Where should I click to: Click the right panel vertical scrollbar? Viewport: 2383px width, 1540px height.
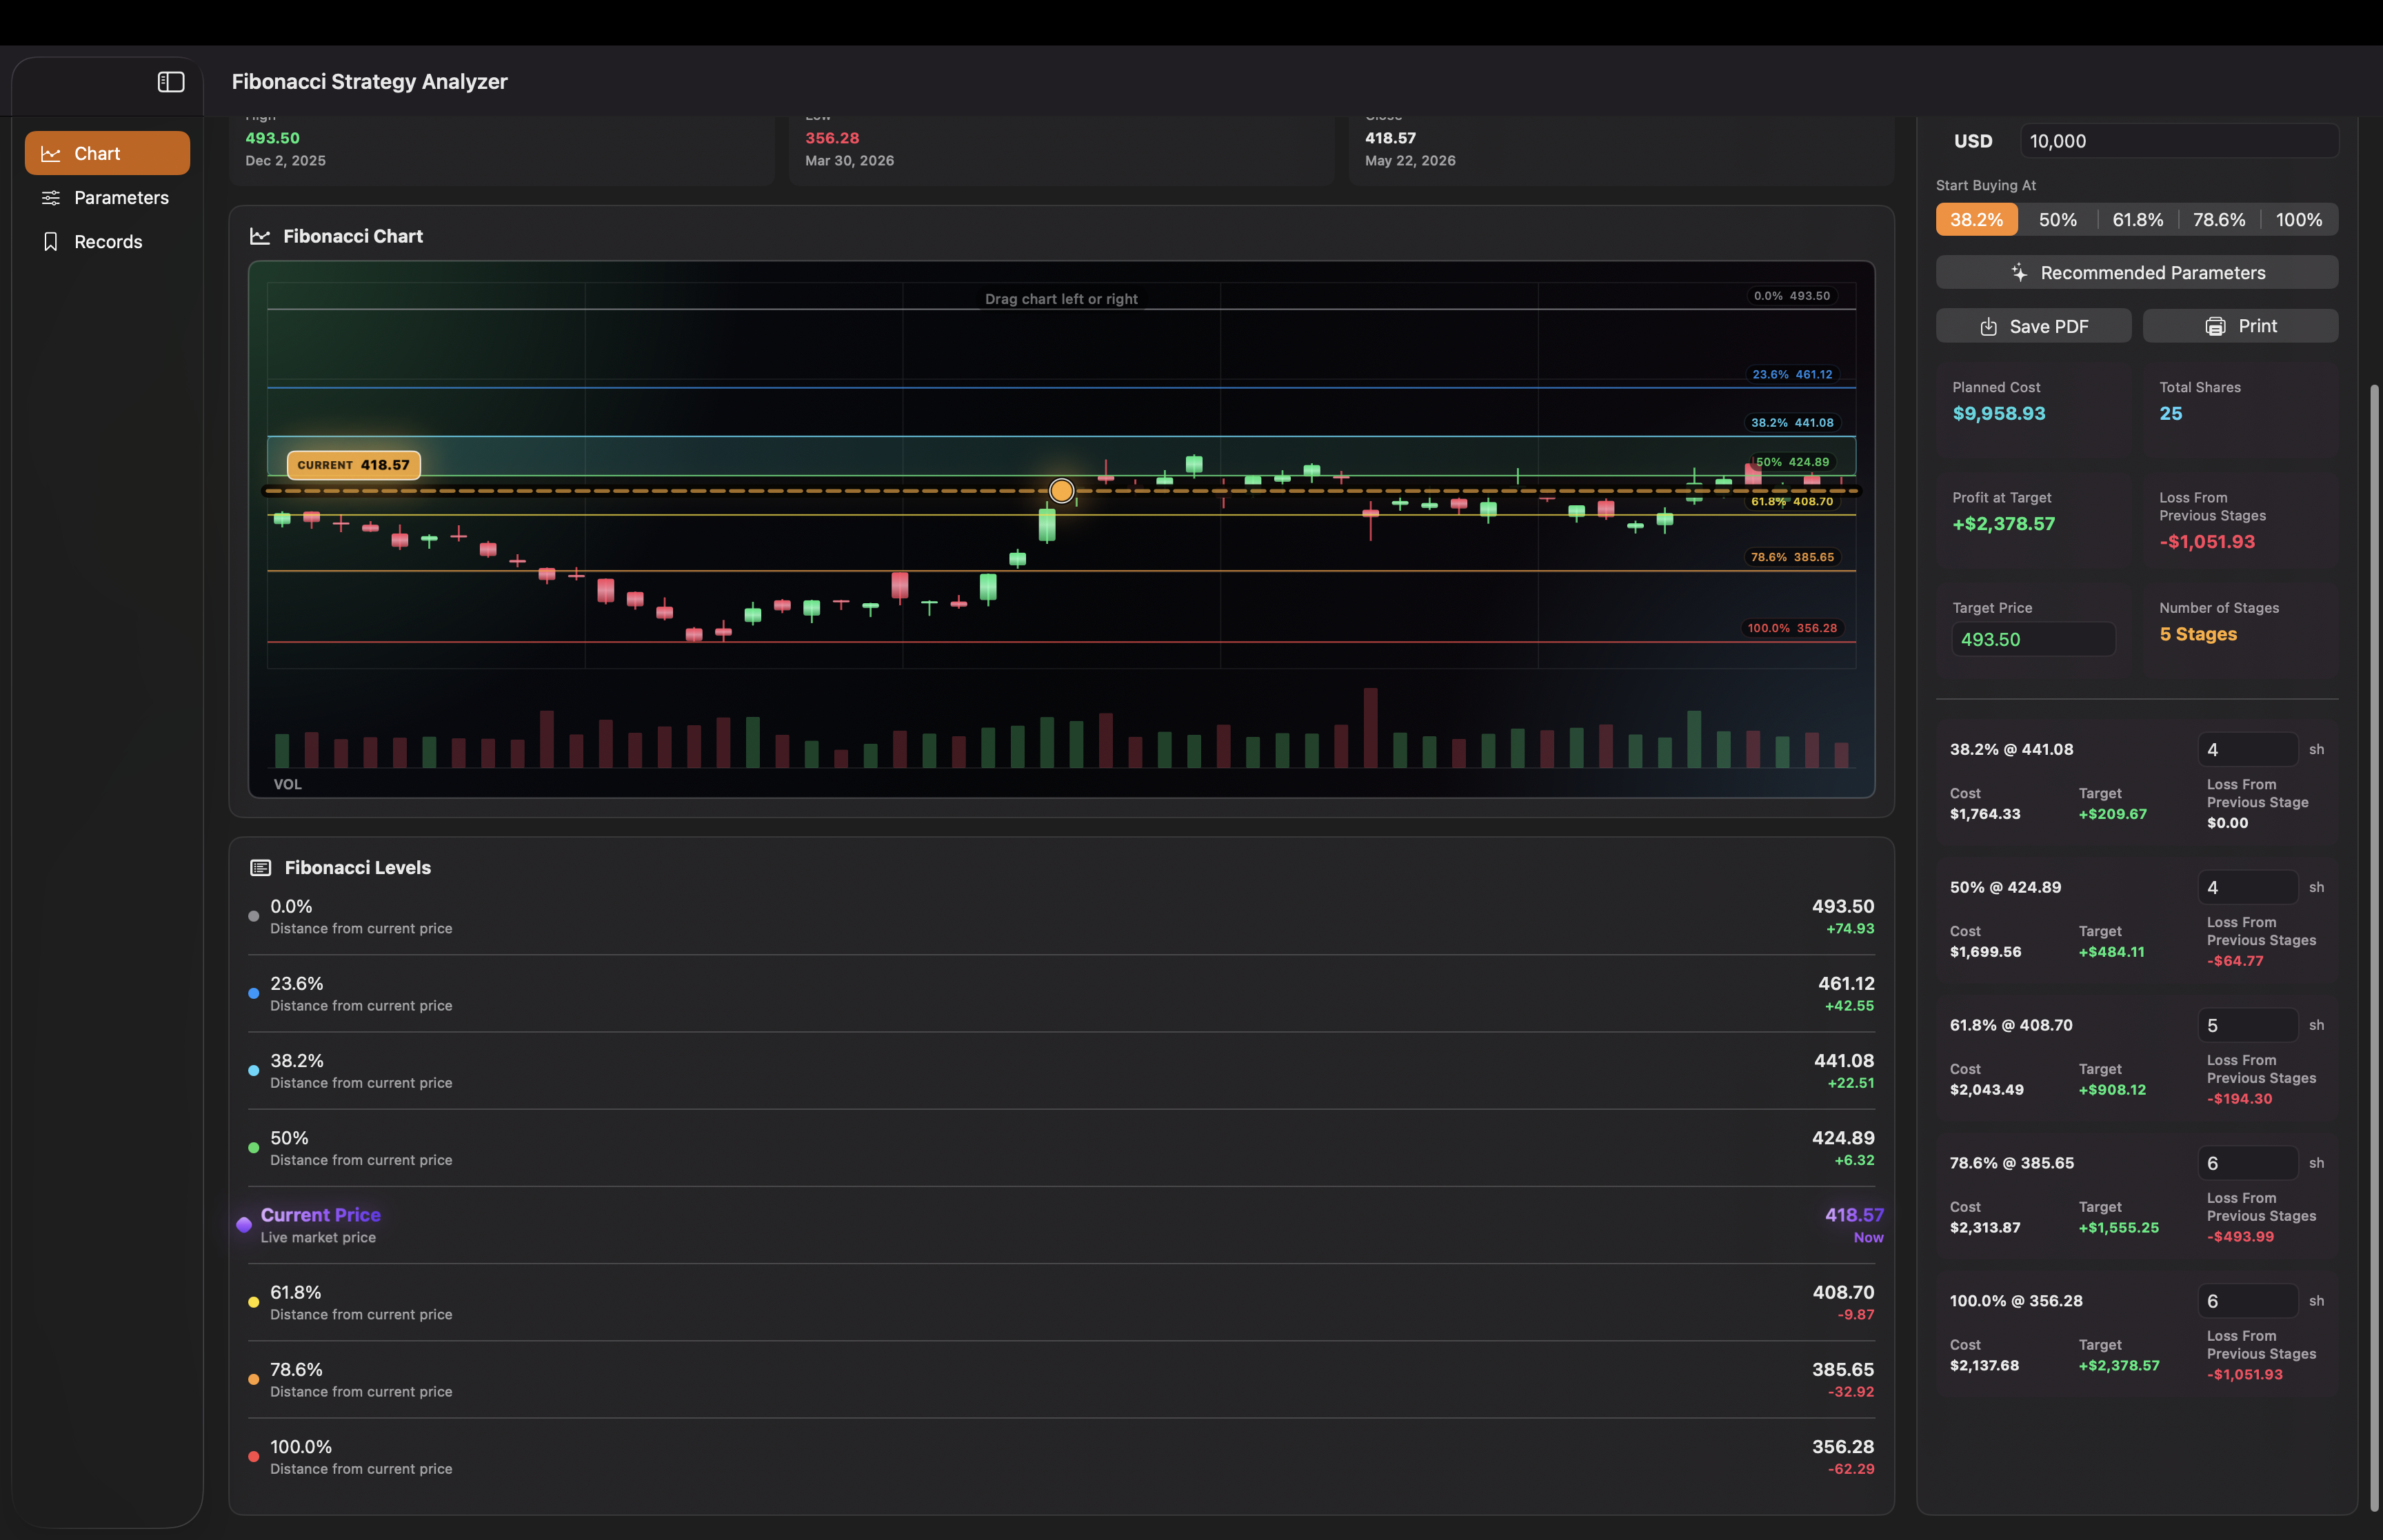tap(2375, 948)
